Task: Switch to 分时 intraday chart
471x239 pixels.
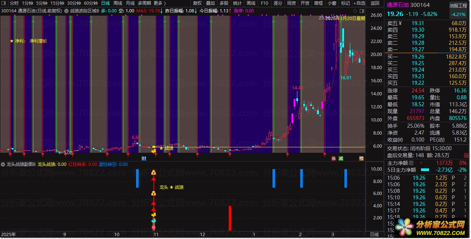Action: point(14,3)
